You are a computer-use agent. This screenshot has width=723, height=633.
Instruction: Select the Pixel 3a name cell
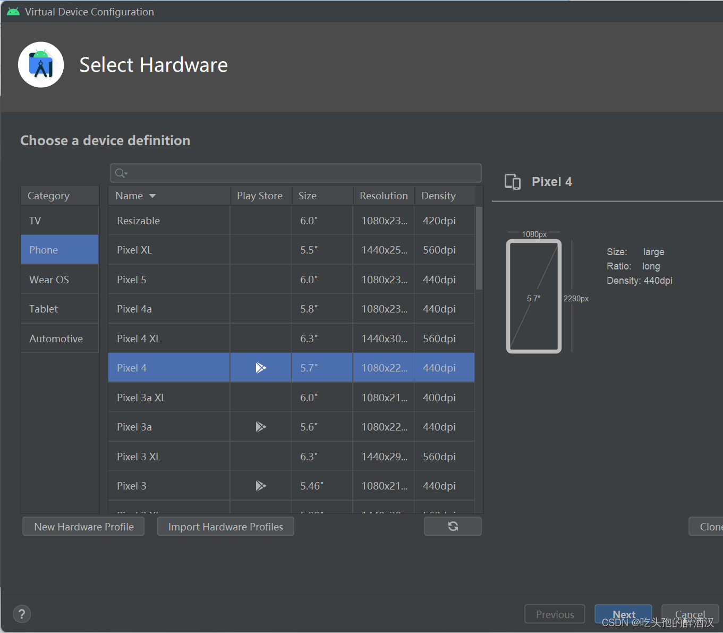tap(169, 427)
